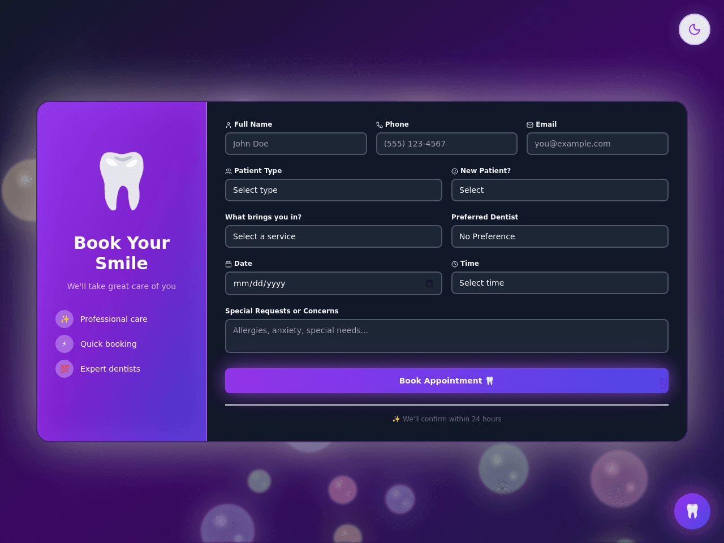Click the mm/dd/yyyy date field

coord(334,283)
